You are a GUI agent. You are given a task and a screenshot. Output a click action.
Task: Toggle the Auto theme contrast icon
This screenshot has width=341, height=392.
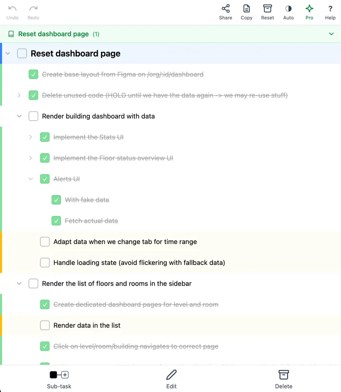tap(289, 9)
